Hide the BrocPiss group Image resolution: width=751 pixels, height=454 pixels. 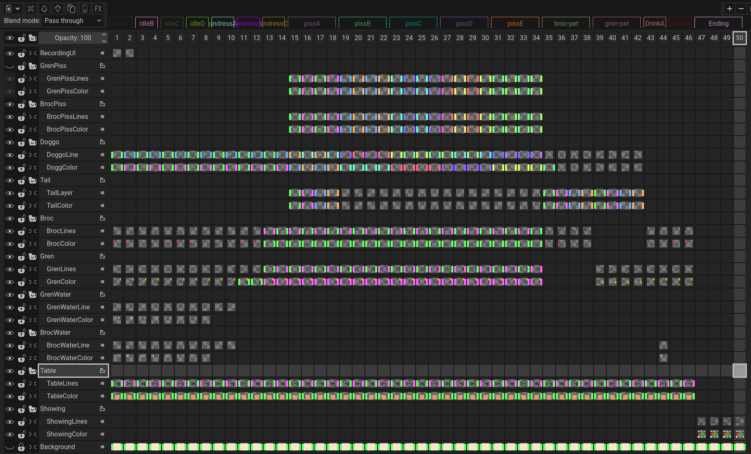[9, 104]
